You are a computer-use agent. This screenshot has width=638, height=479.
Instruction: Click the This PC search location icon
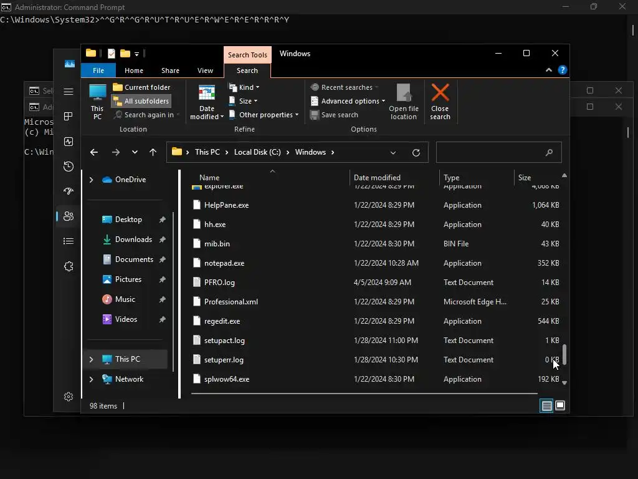pos(97,102)
